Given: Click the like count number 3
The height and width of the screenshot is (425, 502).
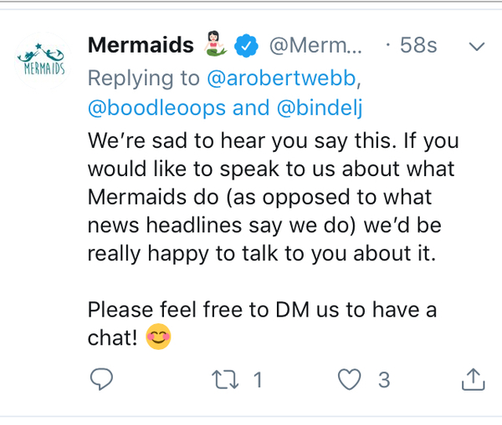Looking at the screenshot, I should [x=383, y=380].
